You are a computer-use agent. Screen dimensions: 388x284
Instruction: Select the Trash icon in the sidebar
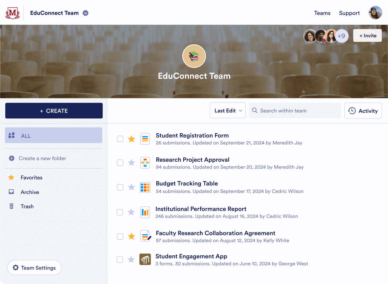tap(11, 206)
